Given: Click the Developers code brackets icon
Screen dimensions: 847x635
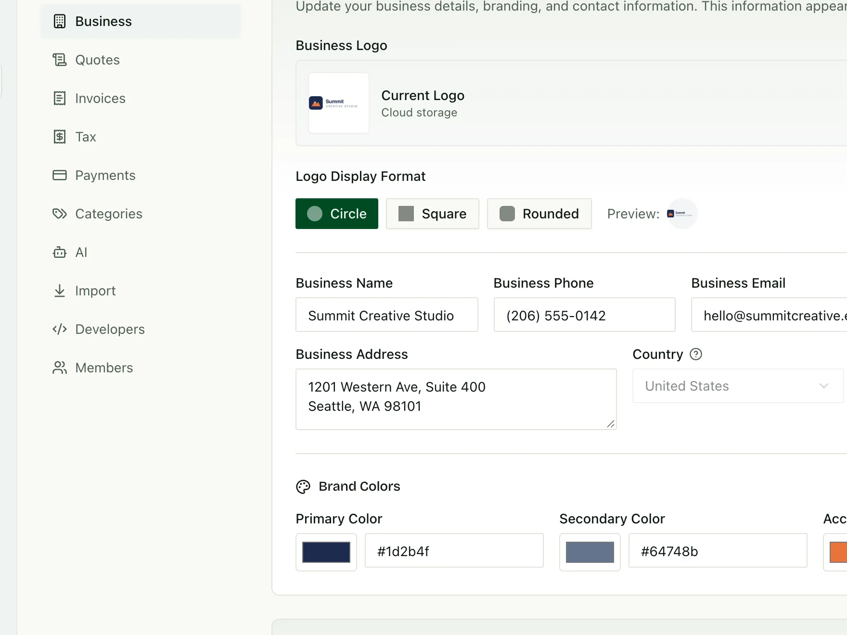Looking at the screenshot, I should (60, 329).
